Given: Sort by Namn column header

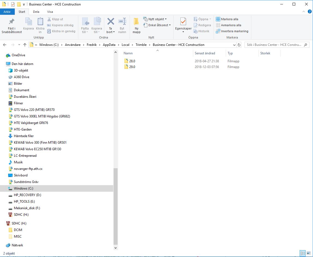Looking at the screenshot, I should [x=157, y=53].
